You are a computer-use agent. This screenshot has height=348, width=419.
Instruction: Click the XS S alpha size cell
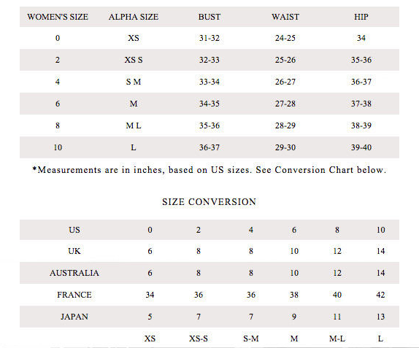tap(134, 60)
